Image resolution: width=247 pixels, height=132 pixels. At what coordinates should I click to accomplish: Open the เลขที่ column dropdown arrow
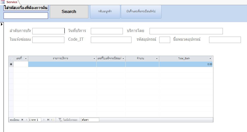tap(26, 58)
